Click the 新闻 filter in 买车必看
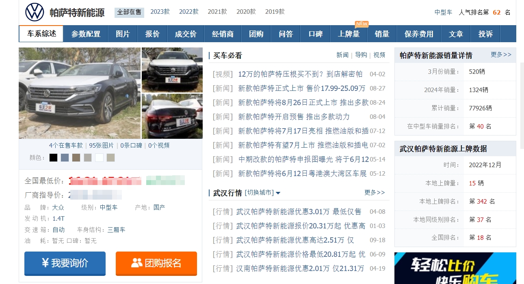The height and width of the screenshot is (284, 524). (342, 55)
